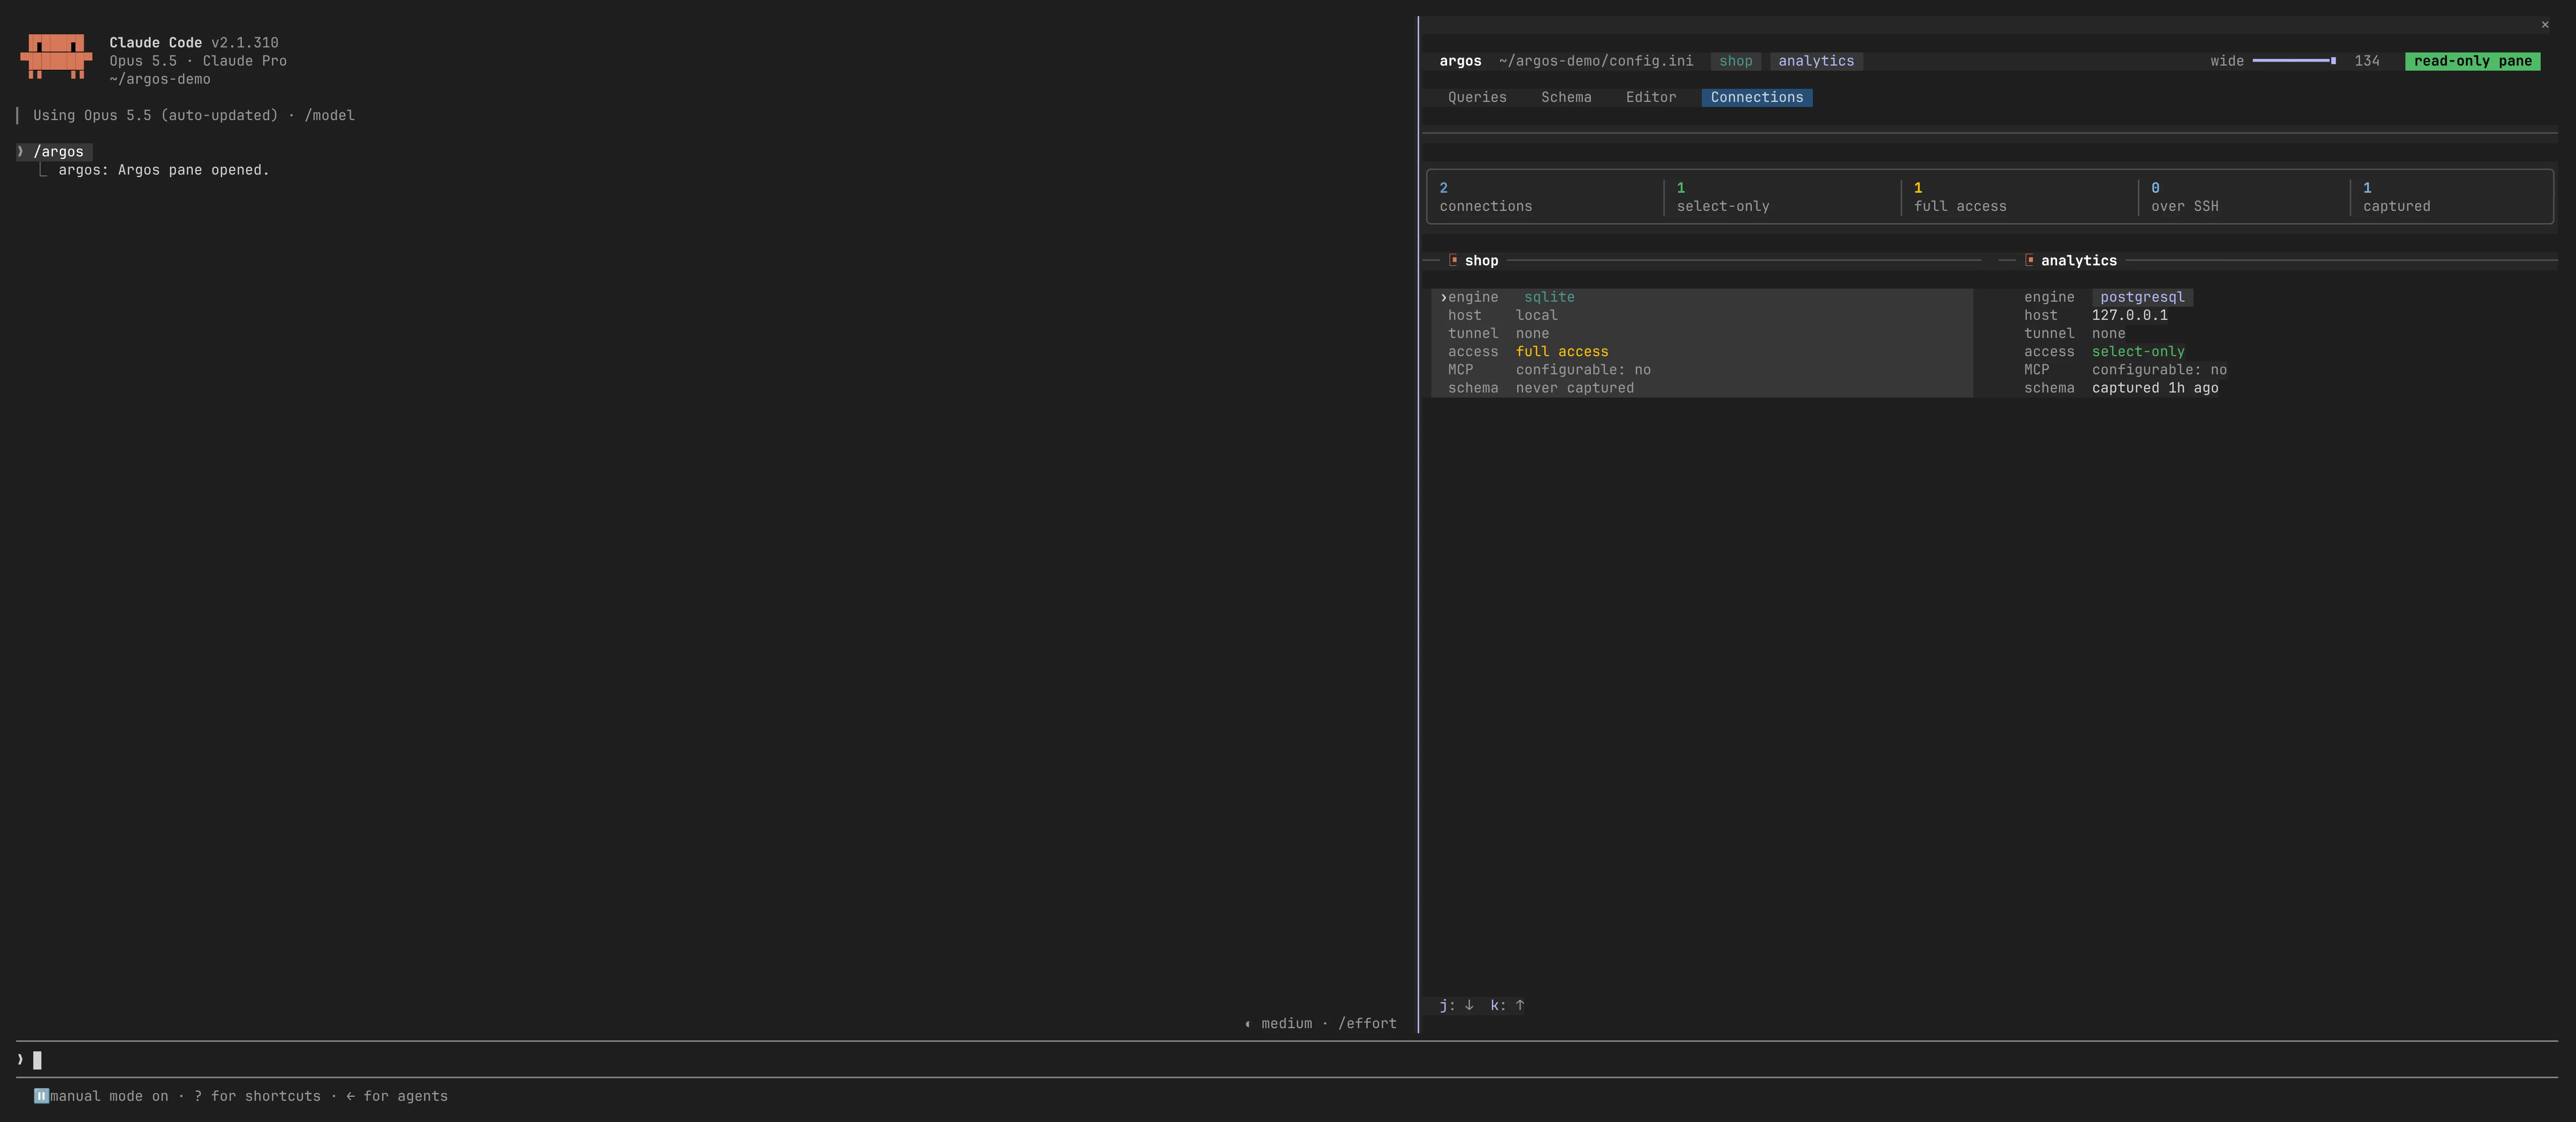Image resolution: width=2576 pixels, height=1122 pixels.
Task: Click the 134 width value
Action: point(2366,61)
